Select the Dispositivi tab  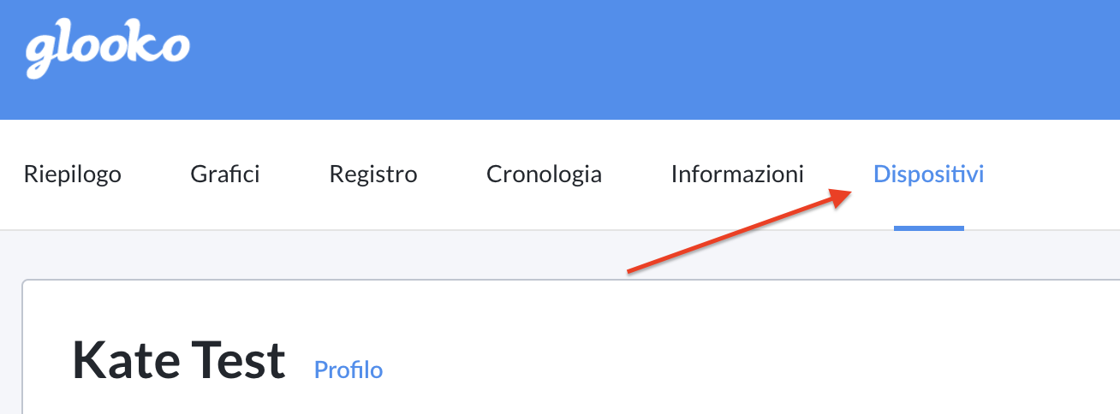(928, 174)
